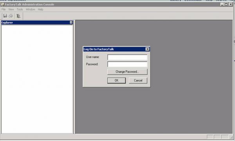Maximize the Administration Console window

(x=226, y=4)
